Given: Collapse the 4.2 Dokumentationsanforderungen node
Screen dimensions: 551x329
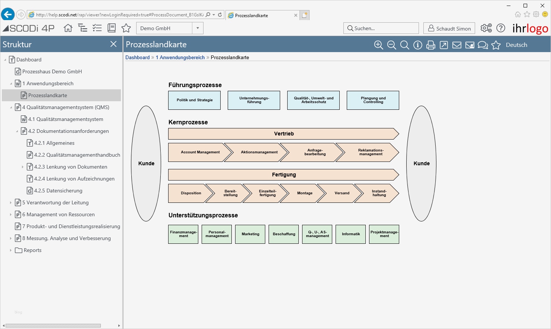Looking at the screenshot, I should [17, 131].
